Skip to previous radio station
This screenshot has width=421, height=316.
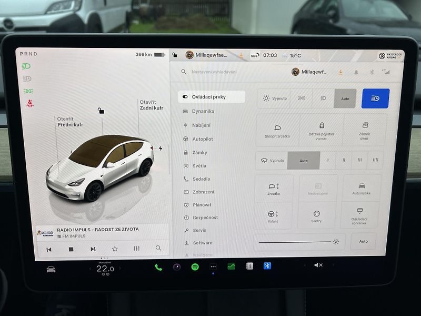pos(49,250)
